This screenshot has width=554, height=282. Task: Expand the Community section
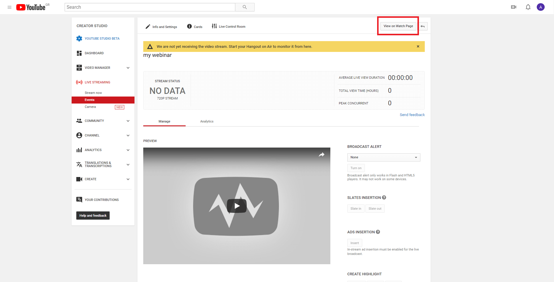[x=128, y=120]
